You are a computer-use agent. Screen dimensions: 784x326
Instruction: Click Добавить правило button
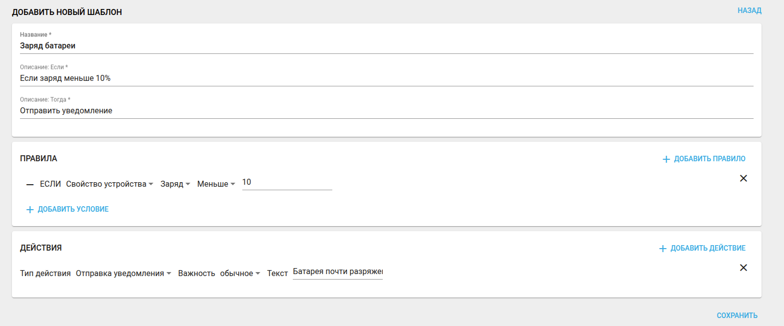(709, 159)
